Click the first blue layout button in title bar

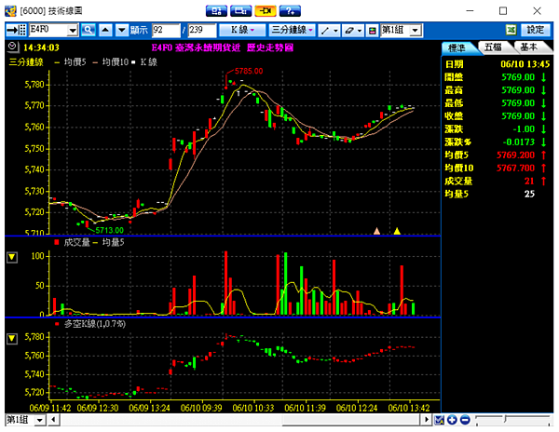point(216,11)
